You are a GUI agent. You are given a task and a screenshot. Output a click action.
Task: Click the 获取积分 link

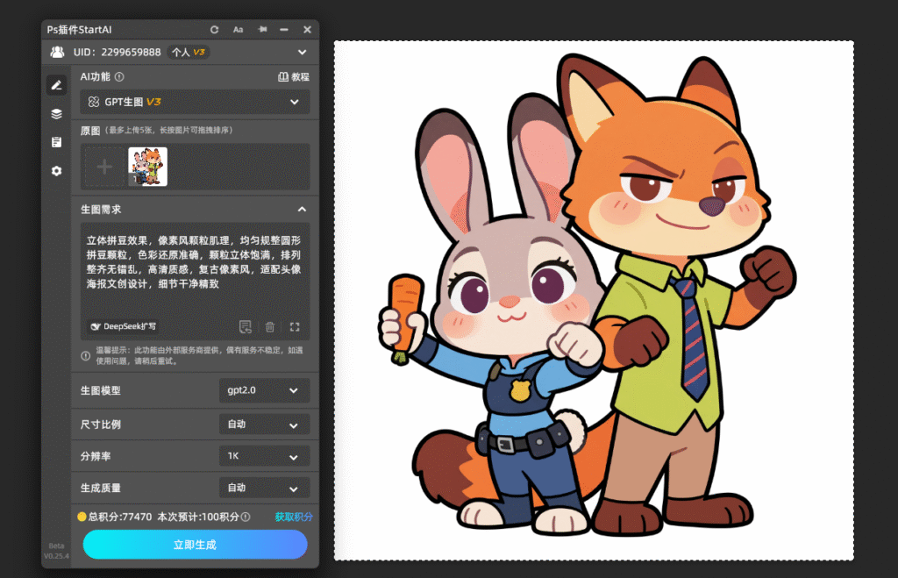tap(294, 517)
